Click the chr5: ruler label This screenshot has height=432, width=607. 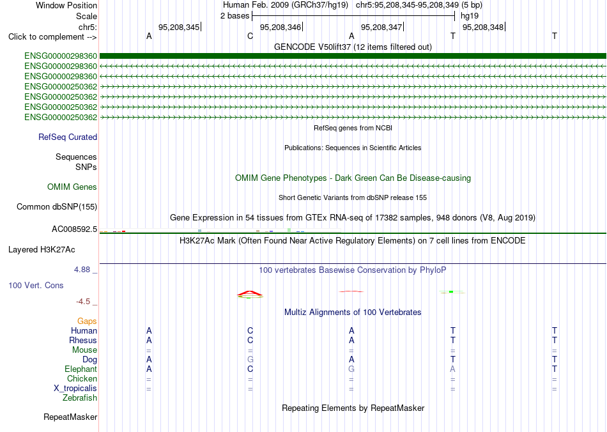[x=88, y=27]
